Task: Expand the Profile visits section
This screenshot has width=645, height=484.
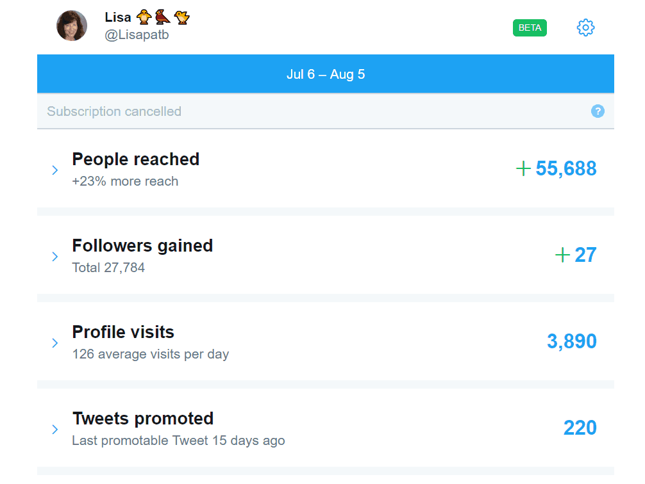Action: pos(54,341)
